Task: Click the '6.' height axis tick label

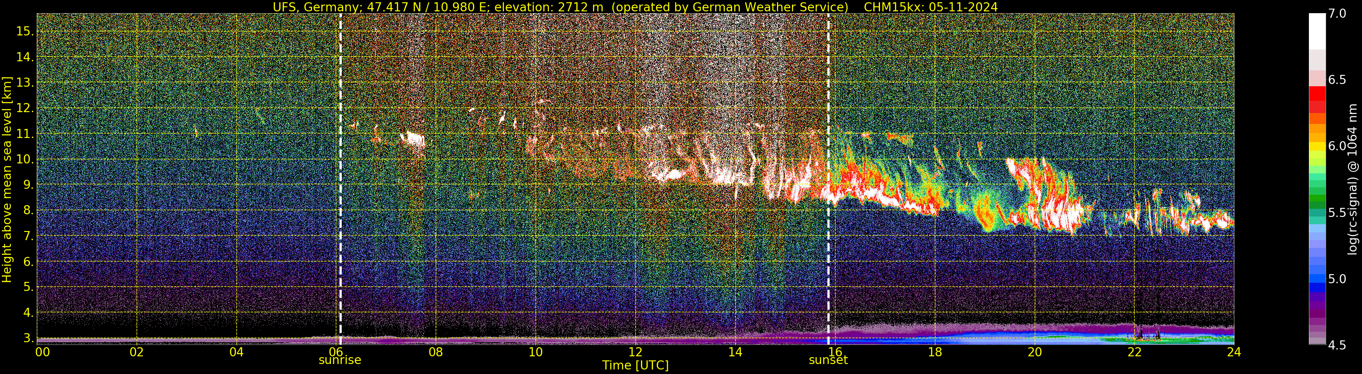Action: [x=28, y=261]
